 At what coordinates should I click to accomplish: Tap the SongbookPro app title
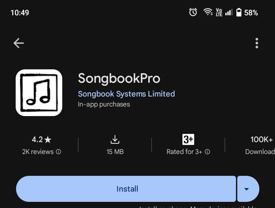coord(119,79)
